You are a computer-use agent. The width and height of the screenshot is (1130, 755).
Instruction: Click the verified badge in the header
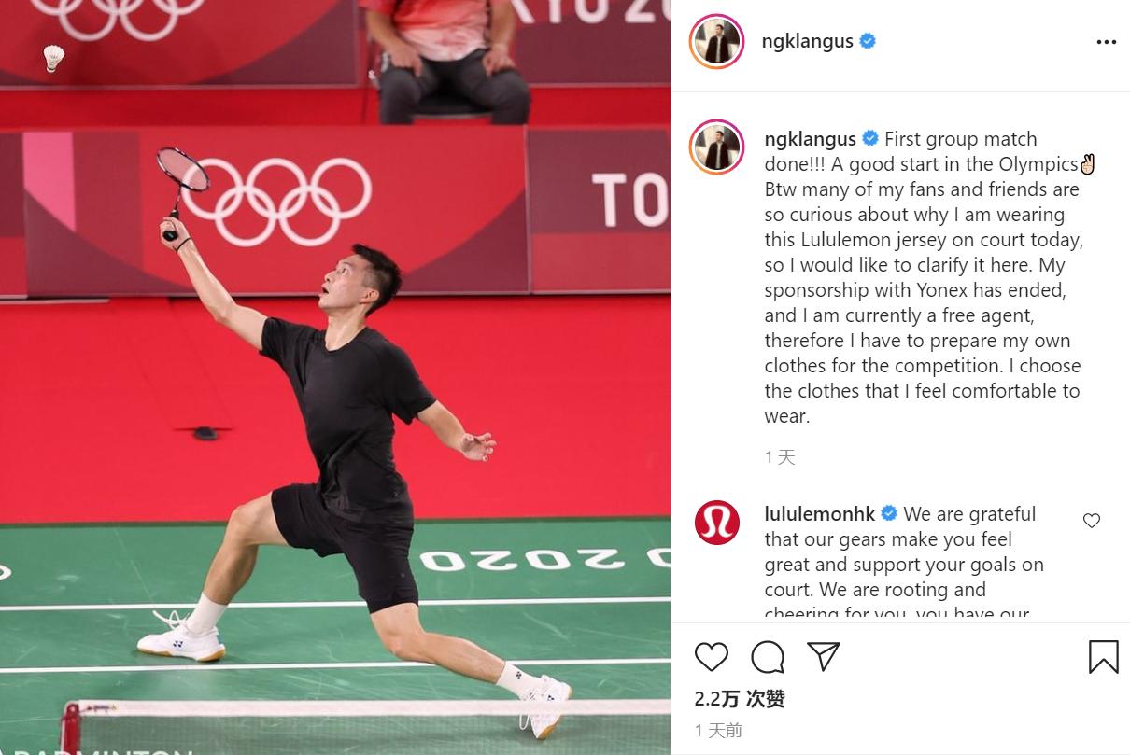click(x=868, y=41)
